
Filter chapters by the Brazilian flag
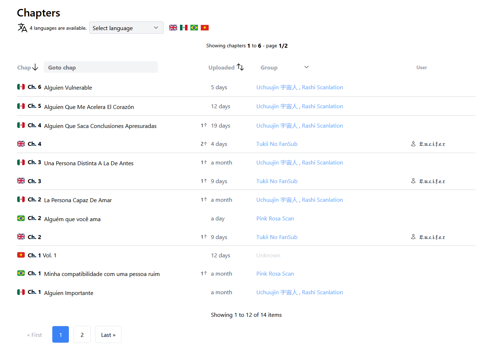pyautogui.click(x=194, y=28)
